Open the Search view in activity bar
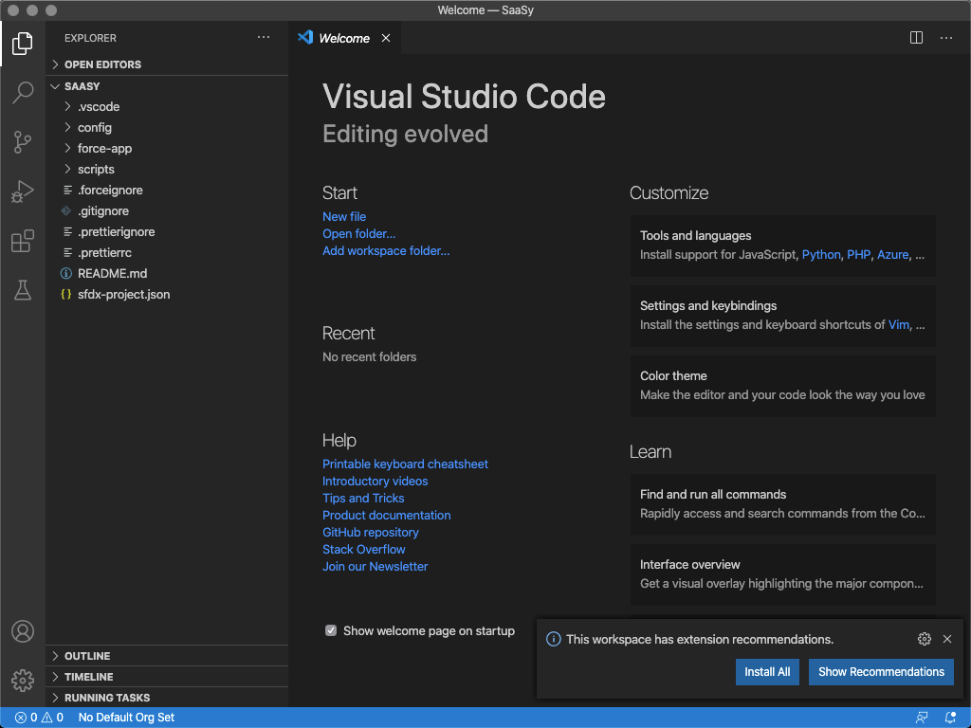The width and height of the screenshot is (971, 728). (23, 93)
